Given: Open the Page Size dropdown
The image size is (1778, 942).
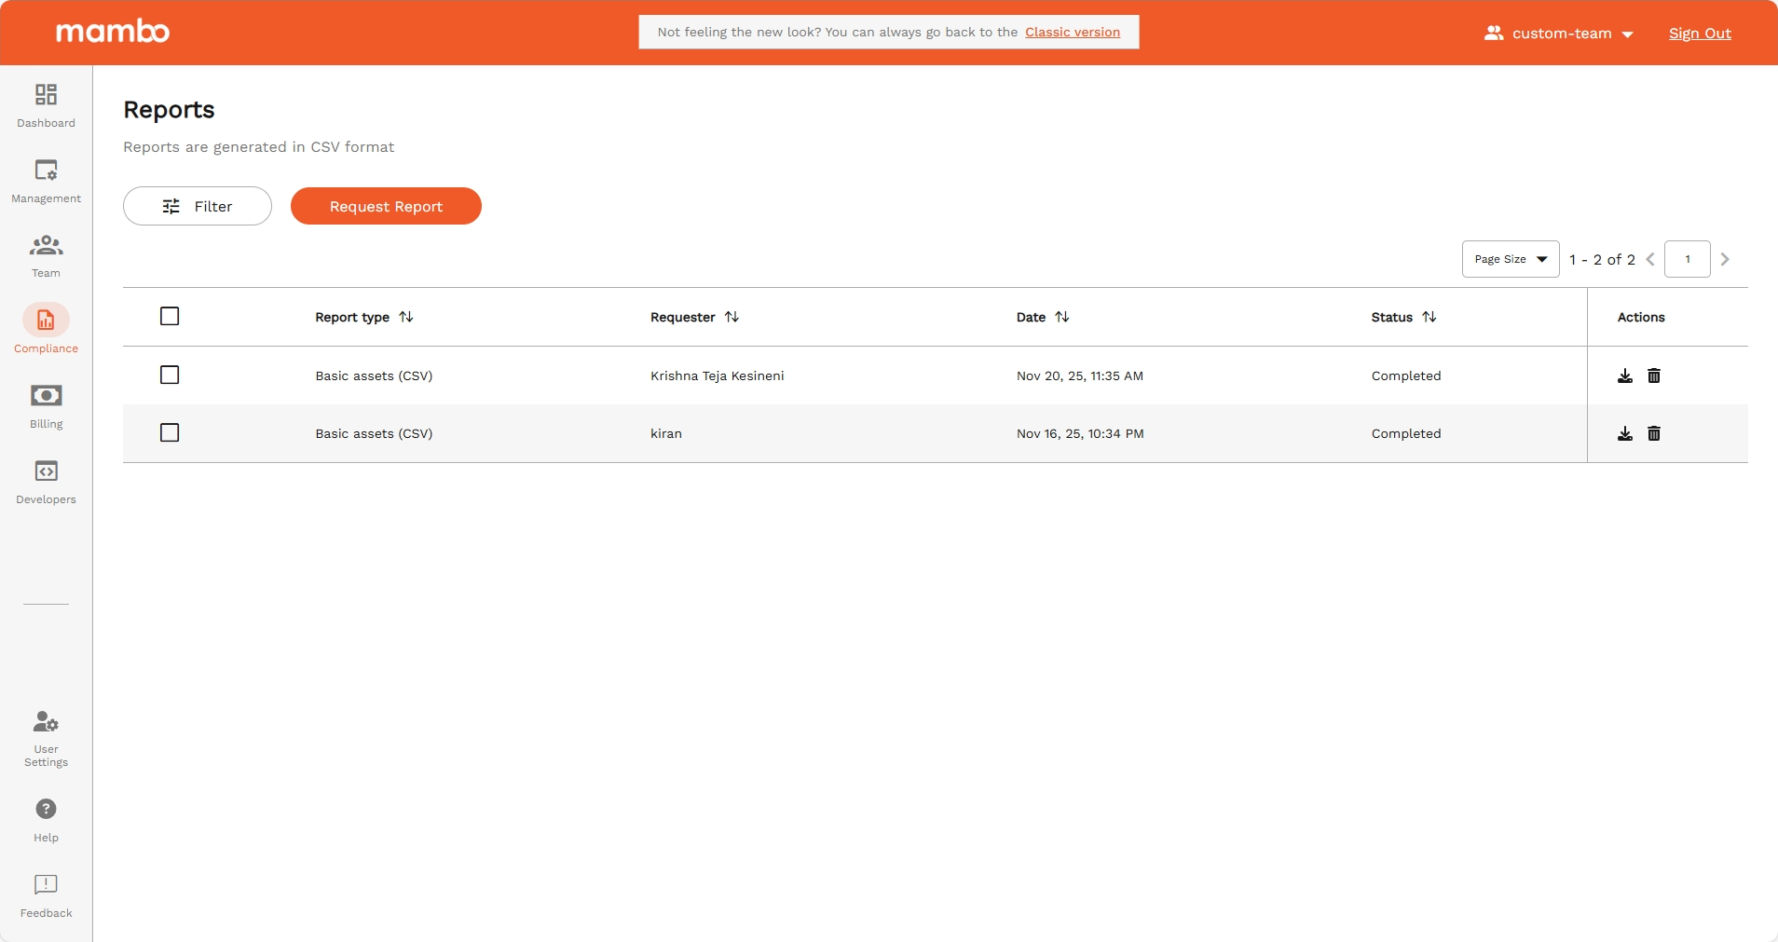Looking at the screenshot, I should (1509, 259).
